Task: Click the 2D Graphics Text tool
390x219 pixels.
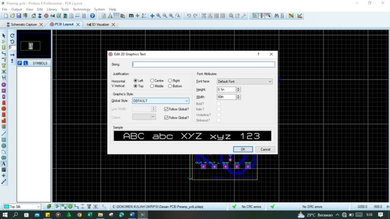Action: point(4,164)
